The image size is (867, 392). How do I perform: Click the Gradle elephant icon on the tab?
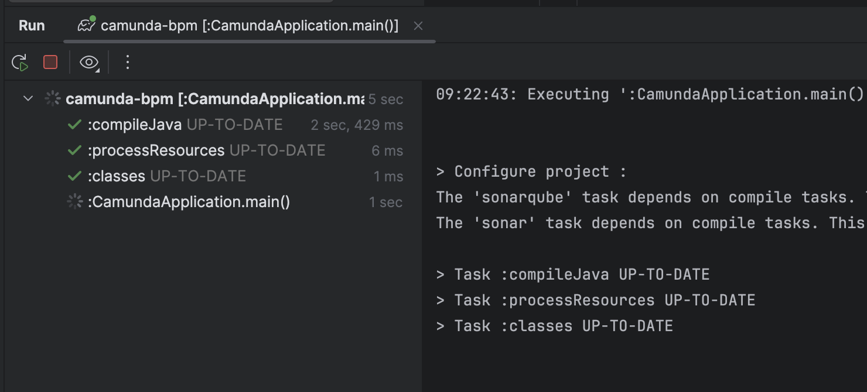87,26
